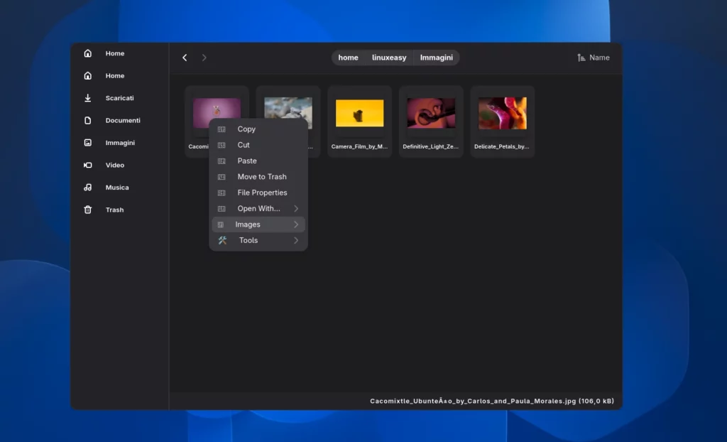This screenshot has width=727, height=442.
Task: Select Copy from the context menu
Action: 246,129
